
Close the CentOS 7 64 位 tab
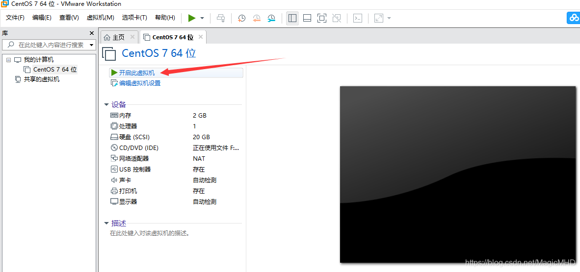click(201, 37)
